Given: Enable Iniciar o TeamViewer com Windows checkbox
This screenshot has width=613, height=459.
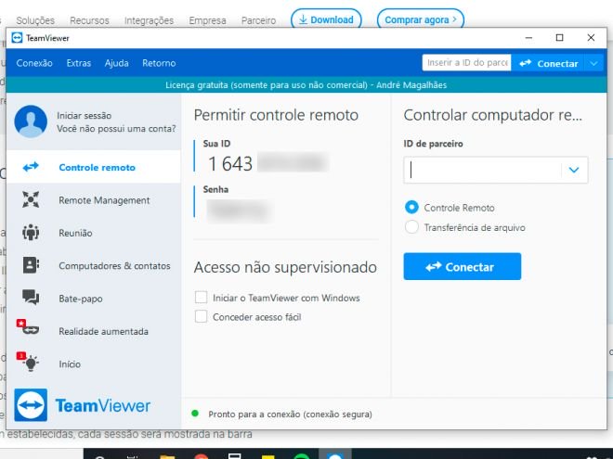Looking at the screenshot, I should tap(201, 298).
